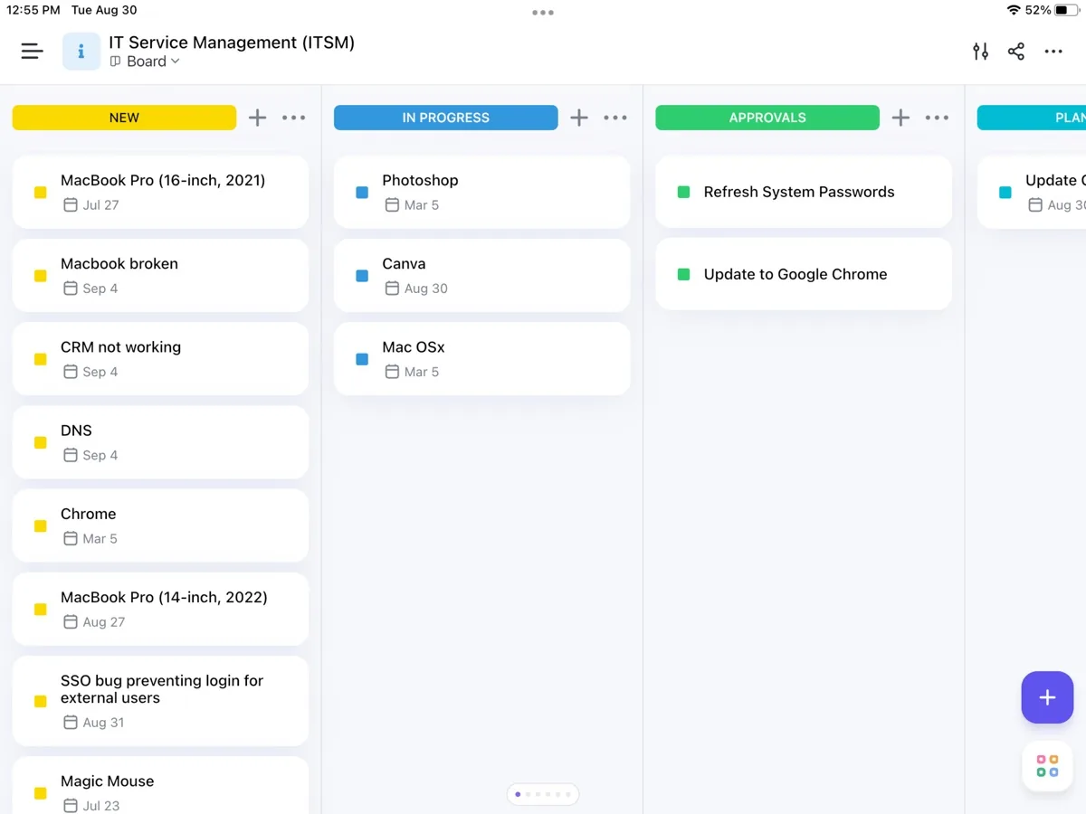Tap the Wi-Fi status icon
1086x814 pixels.
(x=1014, y=10)
